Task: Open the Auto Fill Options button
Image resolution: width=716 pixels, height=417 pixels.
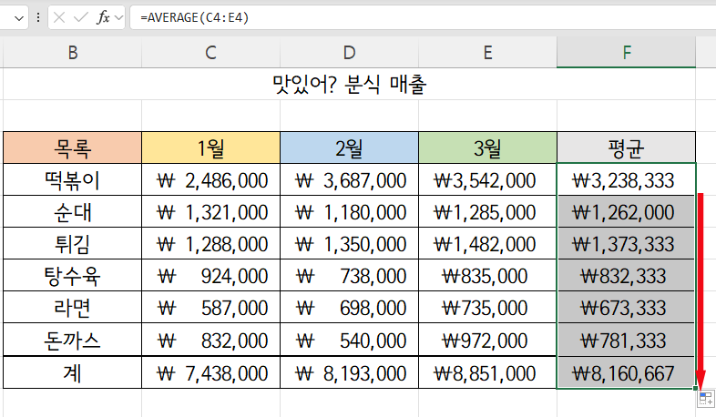Action: pyautogui.click(x=706, y=398)
